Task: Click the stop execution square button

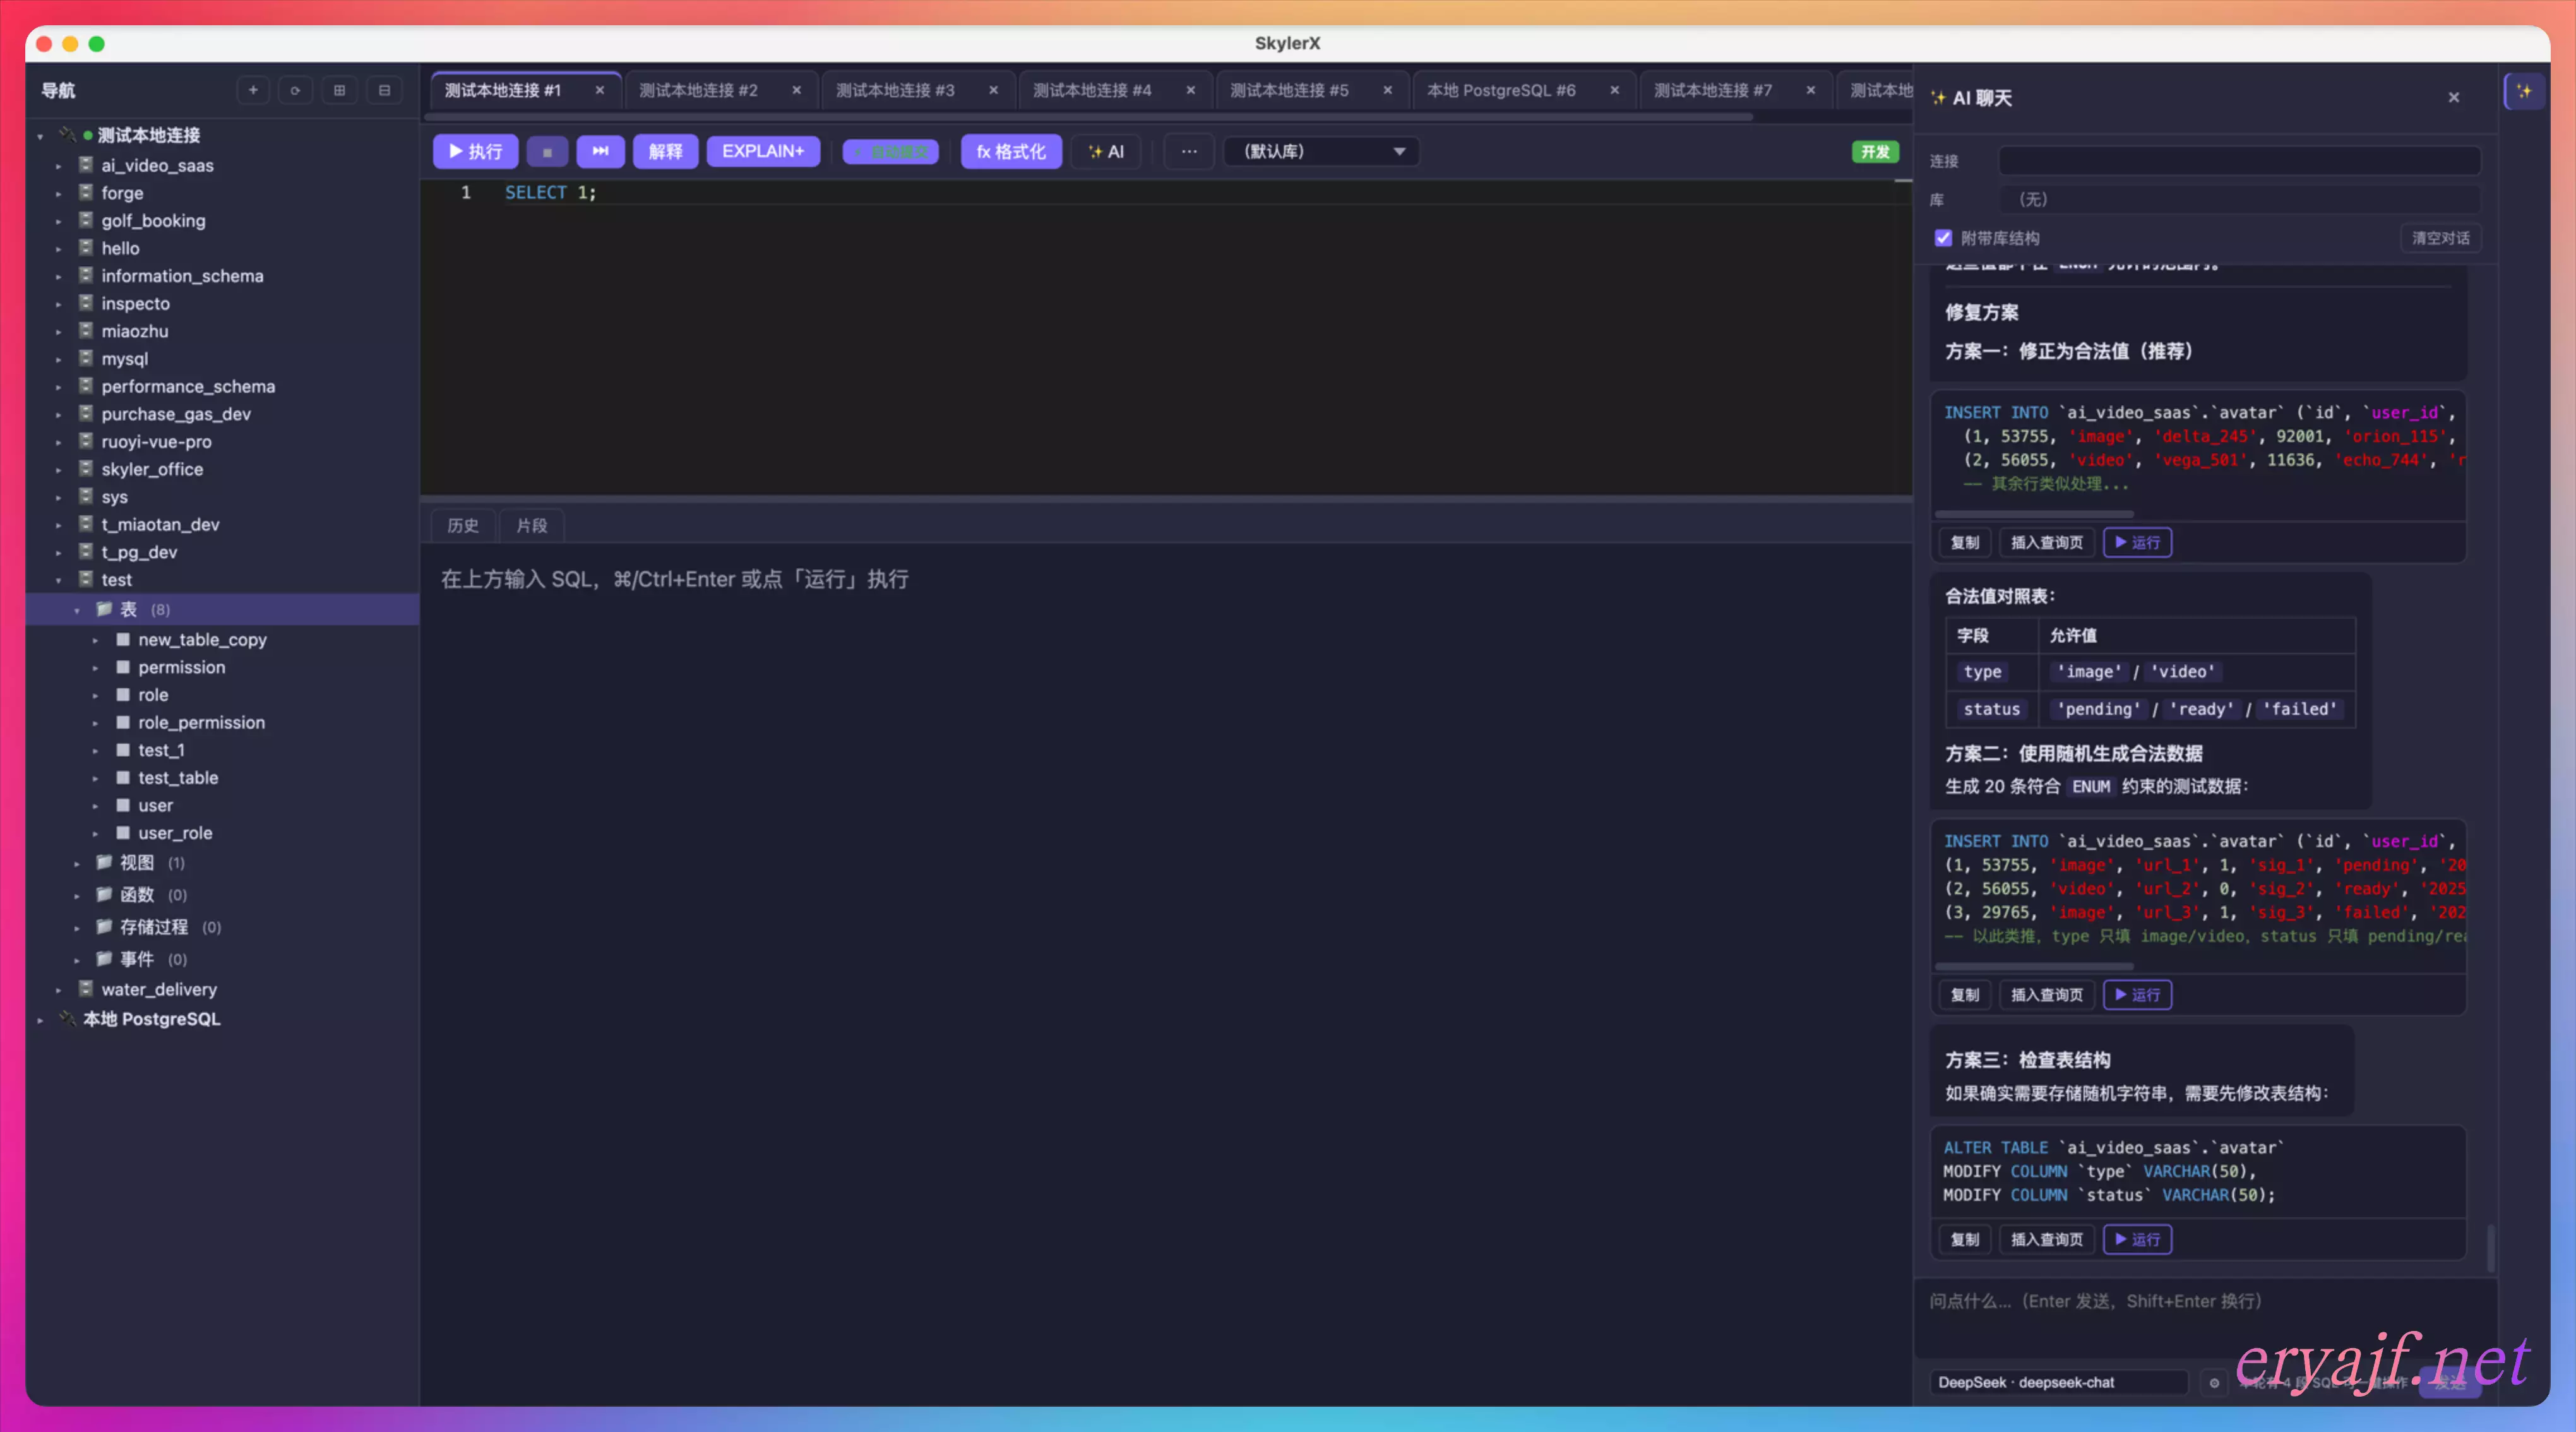Action: coord(547,151)
